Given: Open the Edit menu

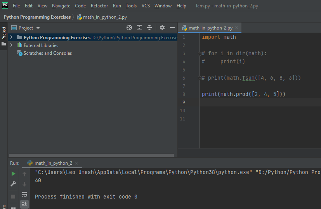Looking at the screenshot, I should click(x=28, y=6).
